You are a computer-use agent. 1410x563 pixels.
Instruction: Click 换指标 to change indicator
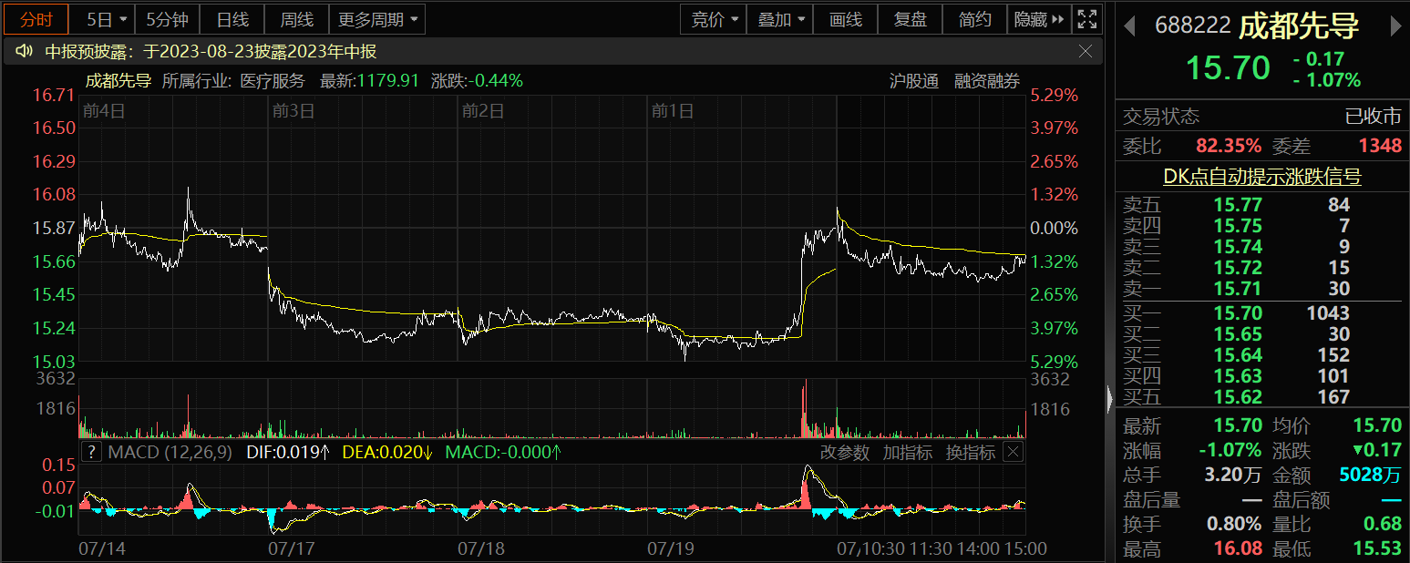[x=971, y=452]
